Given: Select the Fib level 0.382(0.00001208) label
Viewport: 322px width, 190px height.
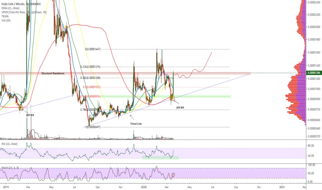Looking at the screenshot, I should 91,78.
